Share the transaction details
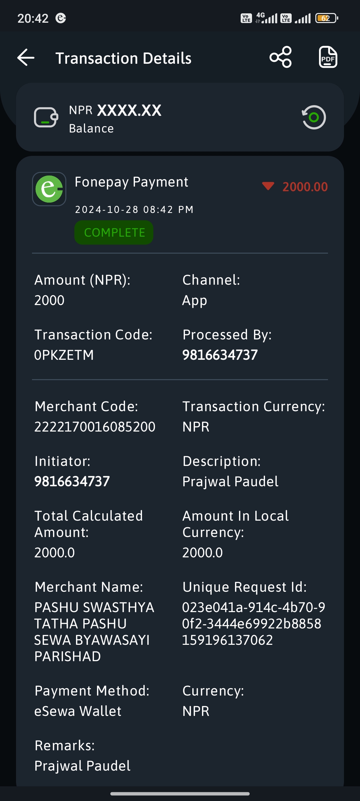360x801 pixels. (x=281, y=57)
